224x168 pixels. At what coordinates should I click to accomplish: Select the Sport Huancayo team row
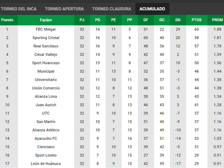[x=112, y=63]
